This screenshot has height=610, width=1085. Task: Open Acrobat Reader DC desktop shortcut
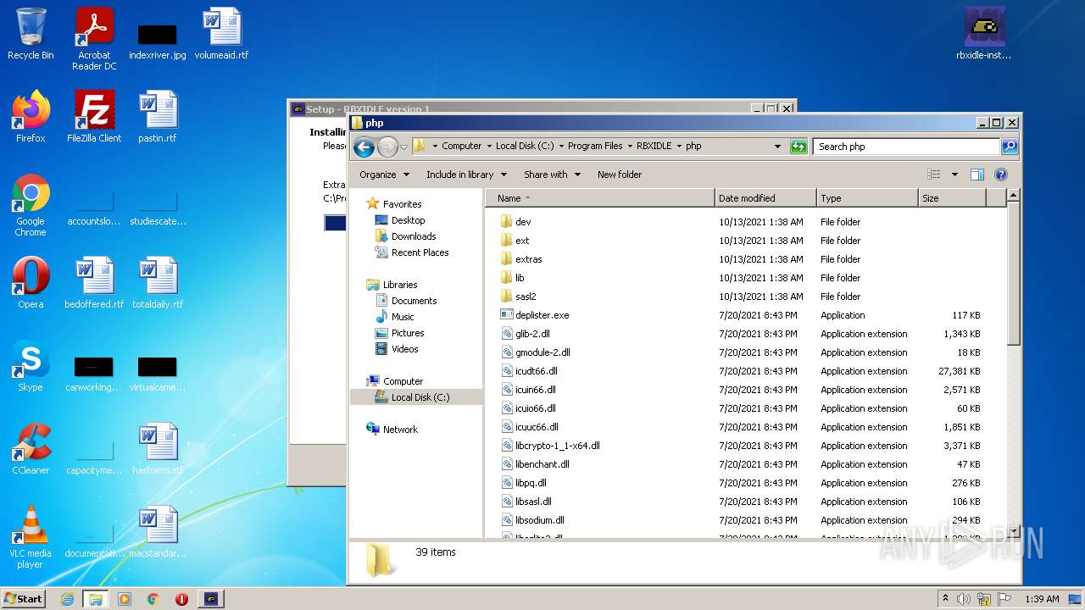[x=94, y=40]
